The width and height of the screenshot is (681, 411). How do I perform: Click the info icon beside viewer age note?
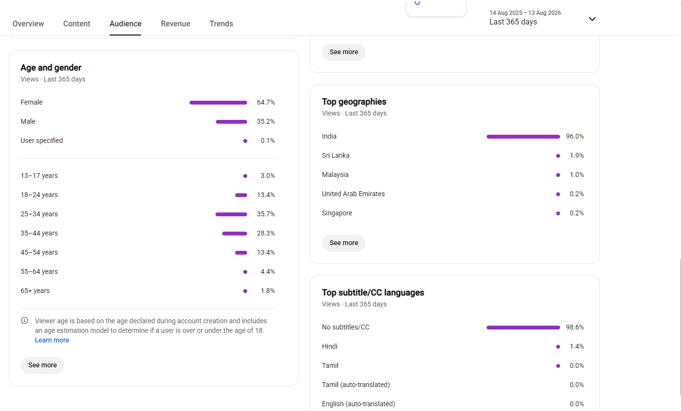point(24,320)
